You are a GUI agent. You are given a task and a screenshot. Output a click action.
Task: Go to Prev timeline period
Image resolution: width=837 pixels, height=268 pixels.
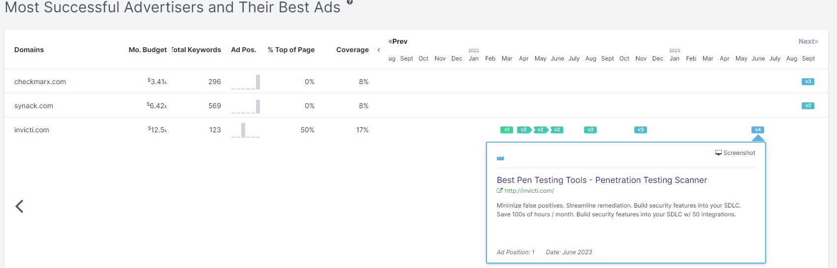(398, 41)
